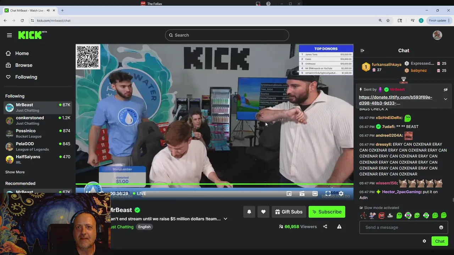This screenshot has width=454, height=255.
Task: Click Hector_2pacGaming username in chat
Action: pyautogui.click(x=402, y=192)
